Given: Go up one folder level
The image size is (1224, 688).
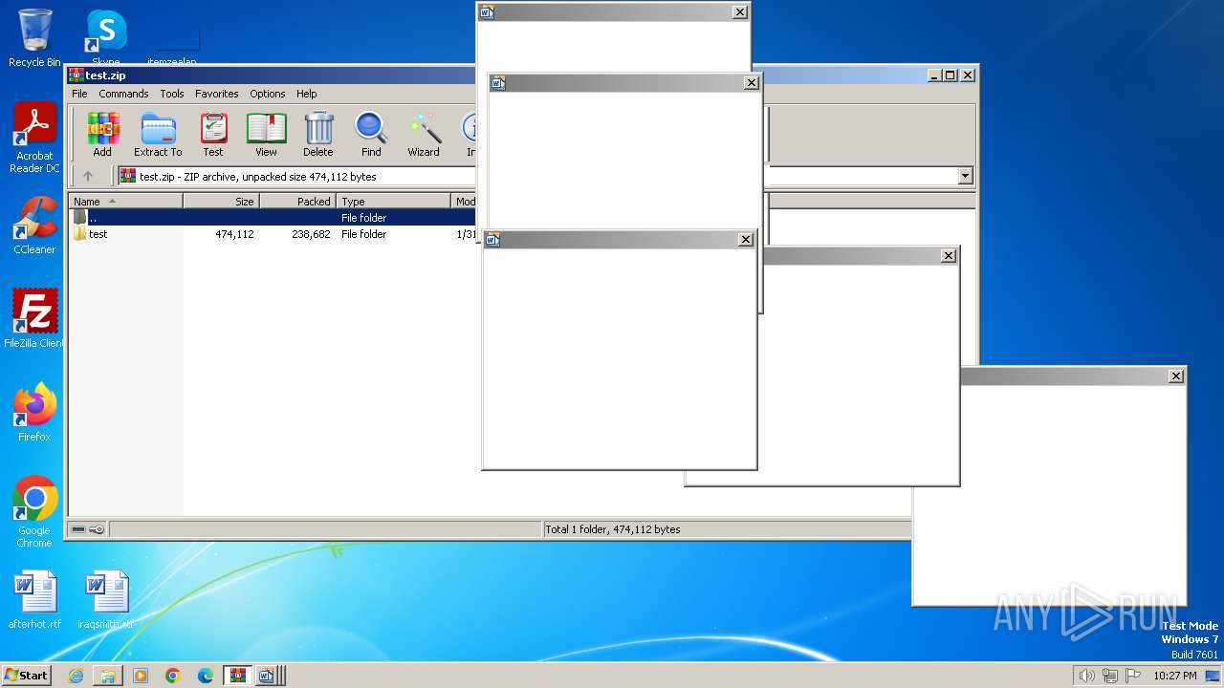Looking at the screenshot, I should click(88, 176).
